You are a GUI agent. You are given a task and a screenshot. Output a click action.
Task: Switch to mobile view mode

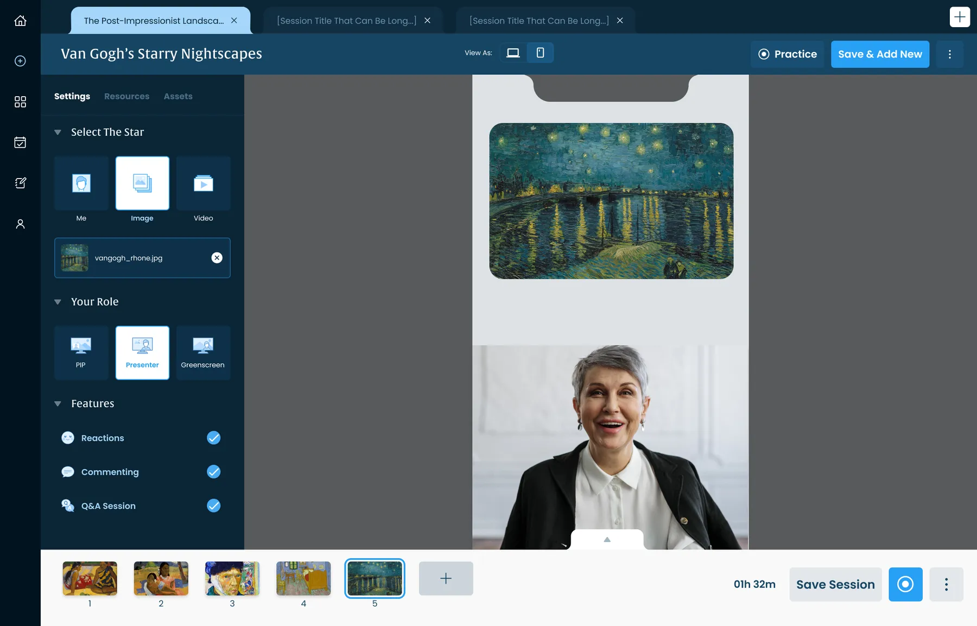(x=540, y=53)
